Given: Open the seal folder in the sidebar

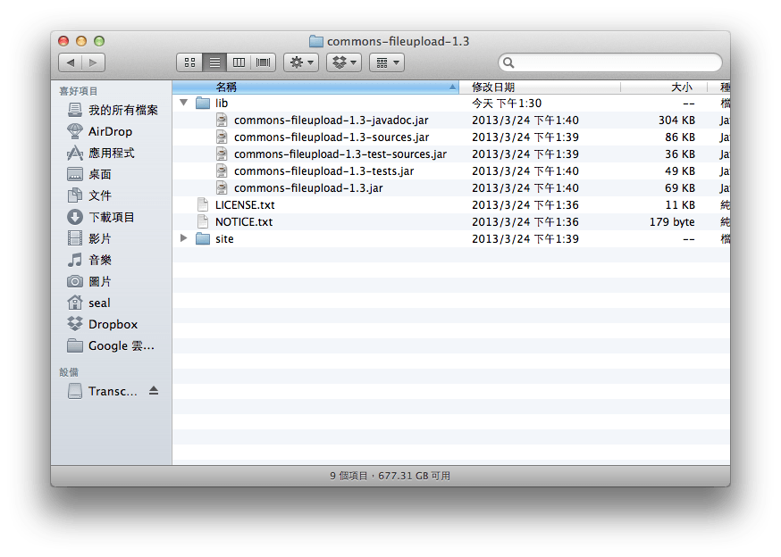Looking at the screenshot, I should 98,303.
